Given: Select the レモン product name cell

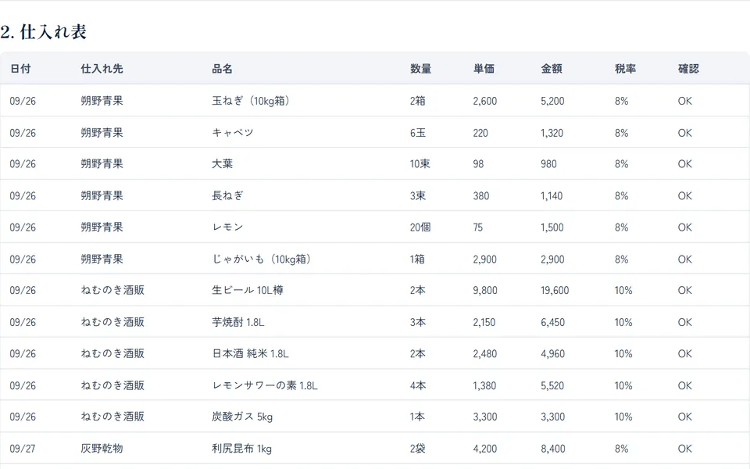Looking at the screenshot, I should (227, 227).
